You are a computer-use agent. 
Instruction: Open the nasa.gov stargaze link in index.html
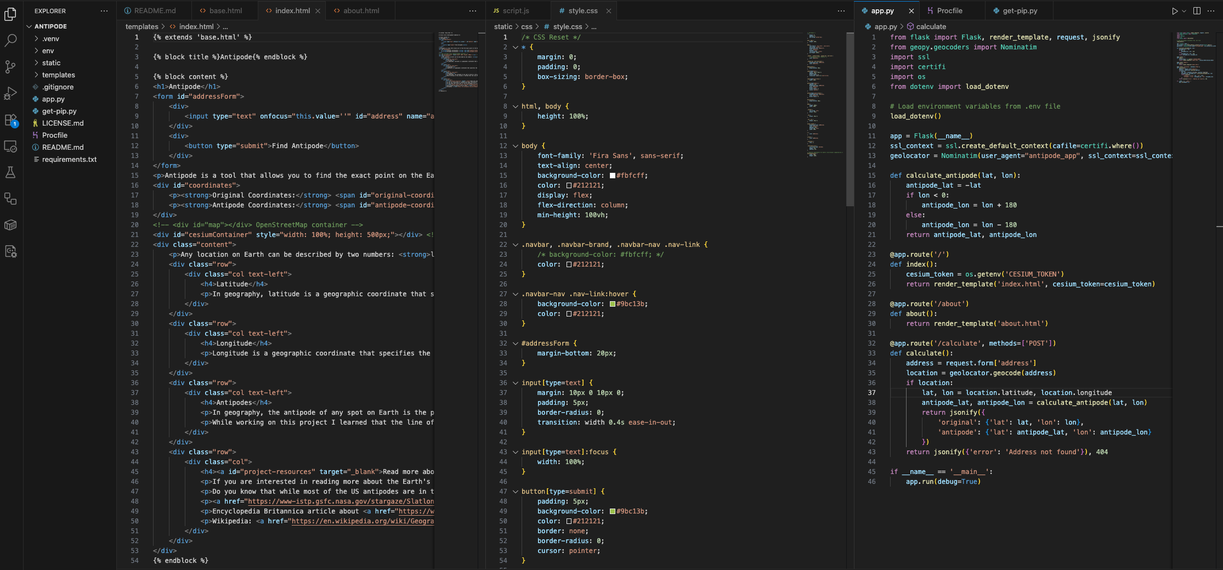(341, 501)
